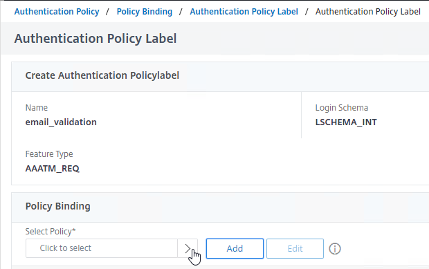Click the email_validation name value
429x269 pixels.
tap(61, 122)
